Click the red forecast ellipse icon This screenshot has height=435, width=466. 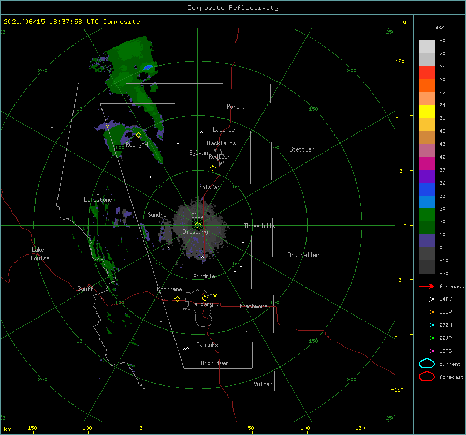(x=427, y=377)
